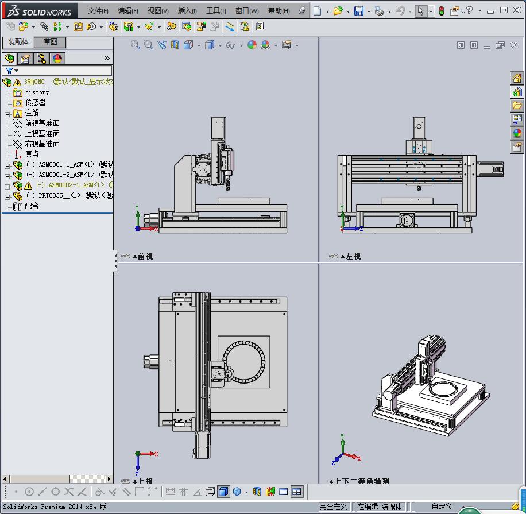Toggle the four-view viewport layout button
This screenshot has height=514, width=526.
[x=296, y=492]
